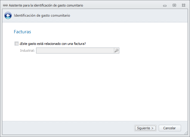The height and width of the screenshot is (137, 190).
Task: Click the Cancelar button
Action: 170,128
